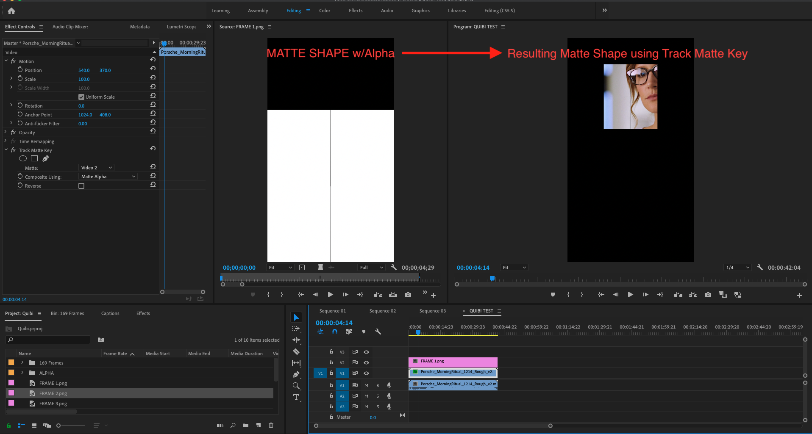Screen dimensions: 812x434
Task: Open the Sequence 02 timeline tab
Action: tap(382, 310)
